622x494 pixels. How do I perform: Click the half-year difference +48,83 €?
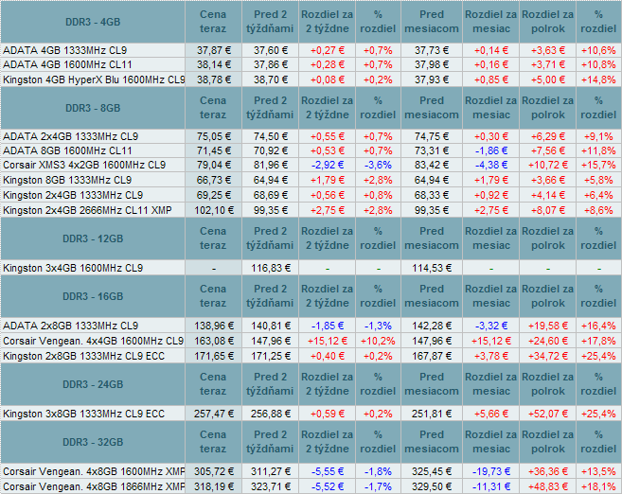[548, 486]
